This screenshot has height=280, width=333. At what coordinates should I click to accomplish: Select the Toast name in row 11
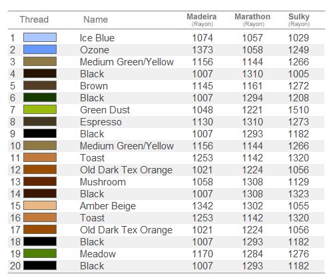point(93,158)
